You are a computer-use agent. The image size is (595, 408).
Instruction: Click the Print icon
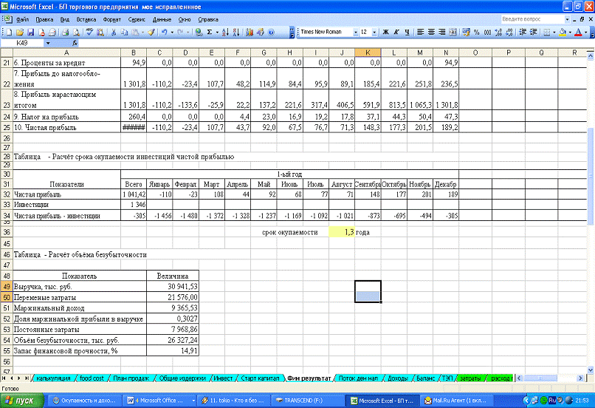click(65, 33)
